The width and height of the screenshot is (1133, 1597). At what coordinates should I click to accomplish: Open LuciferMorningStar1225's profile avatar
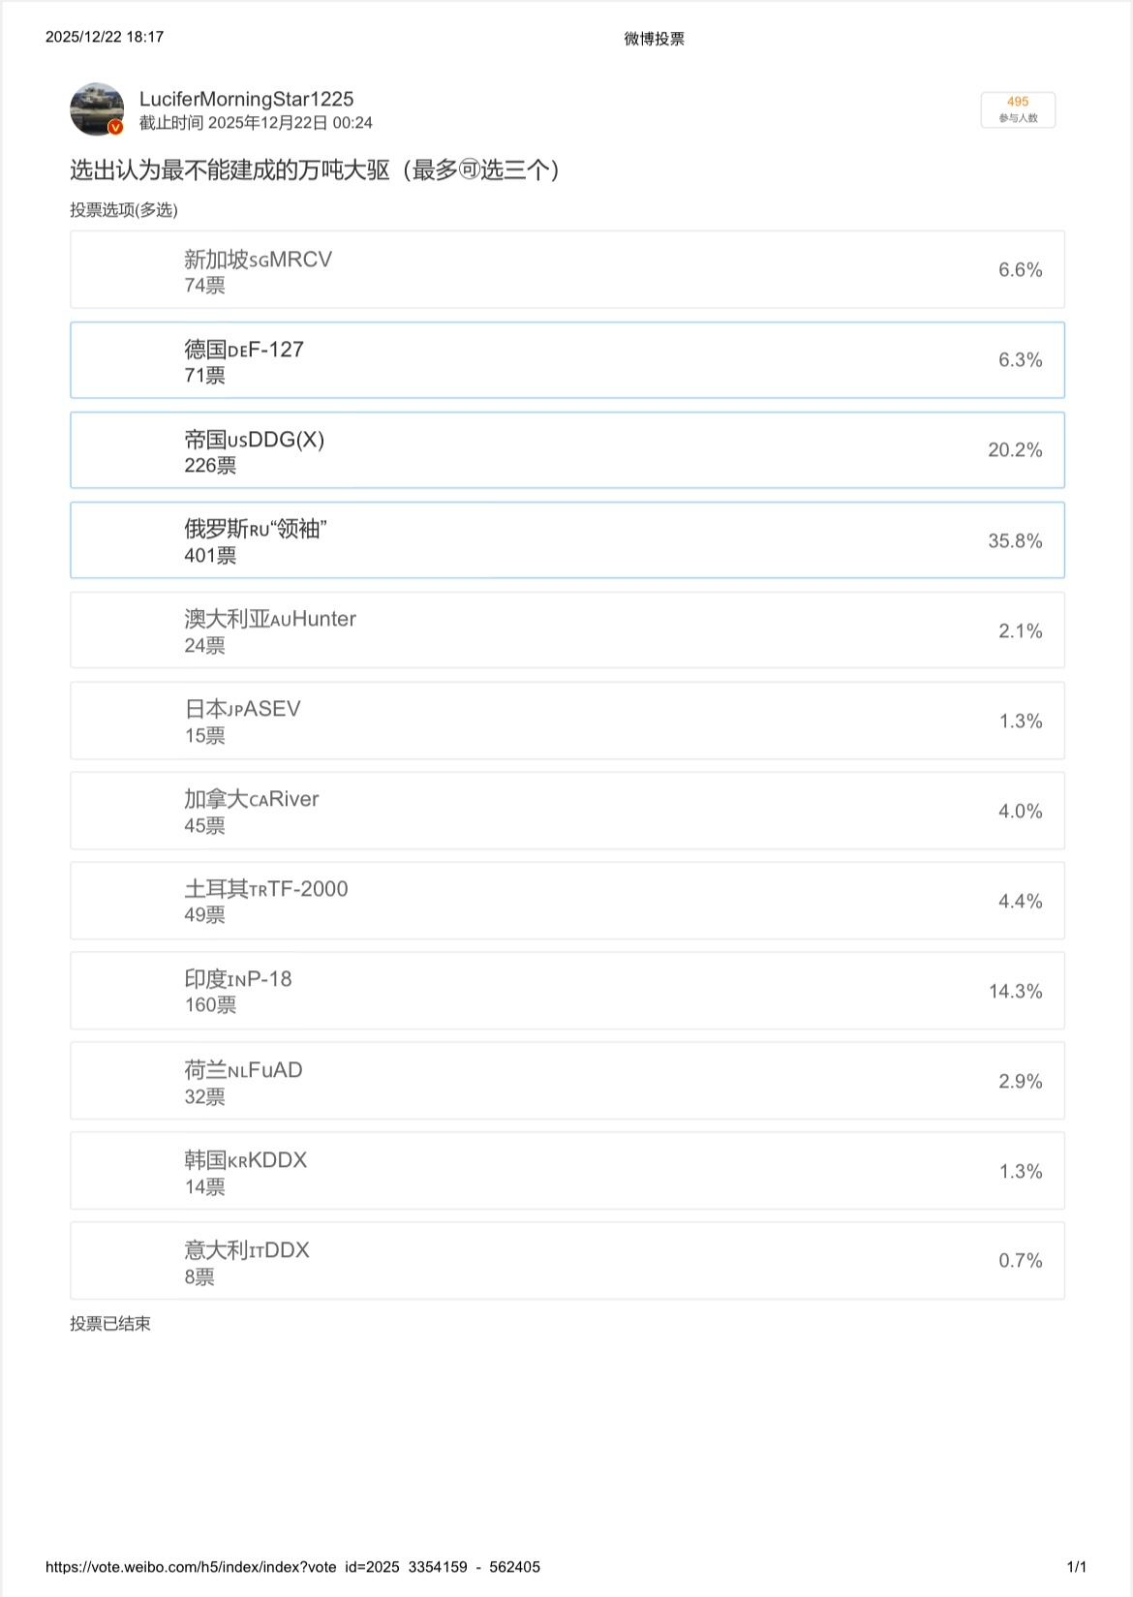tap(97, 107)
